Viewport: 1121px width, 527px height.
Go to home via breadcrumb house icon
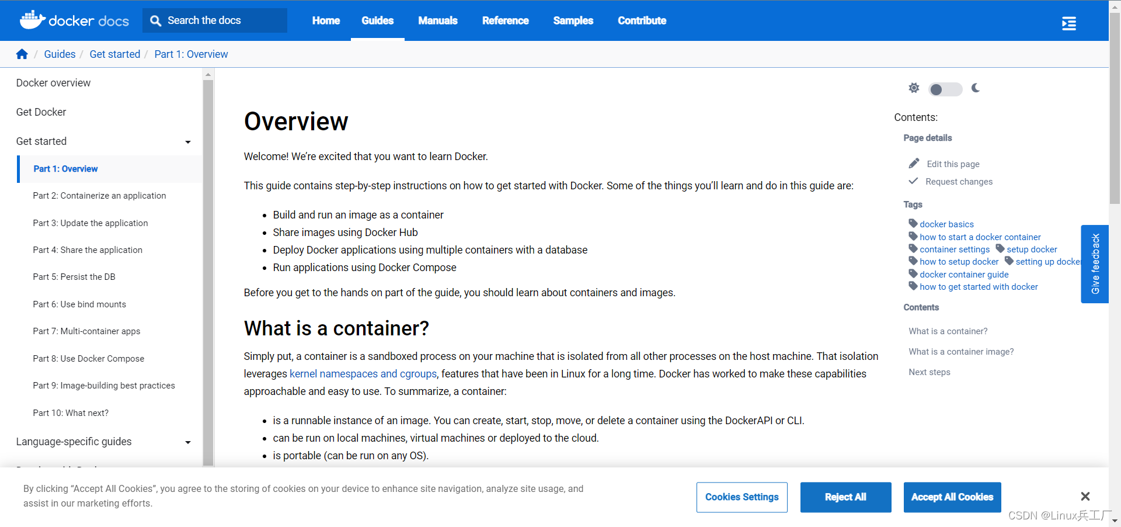22,54
